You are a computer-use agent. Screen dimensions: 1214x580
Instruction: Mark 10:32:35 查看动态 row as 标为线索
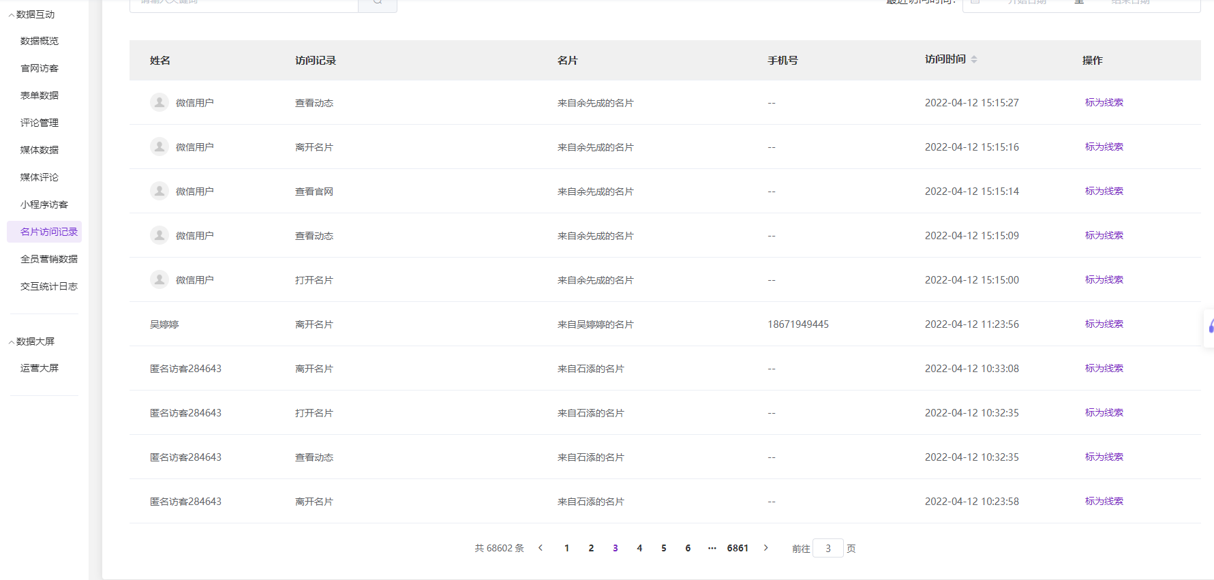click(1104, 457)
